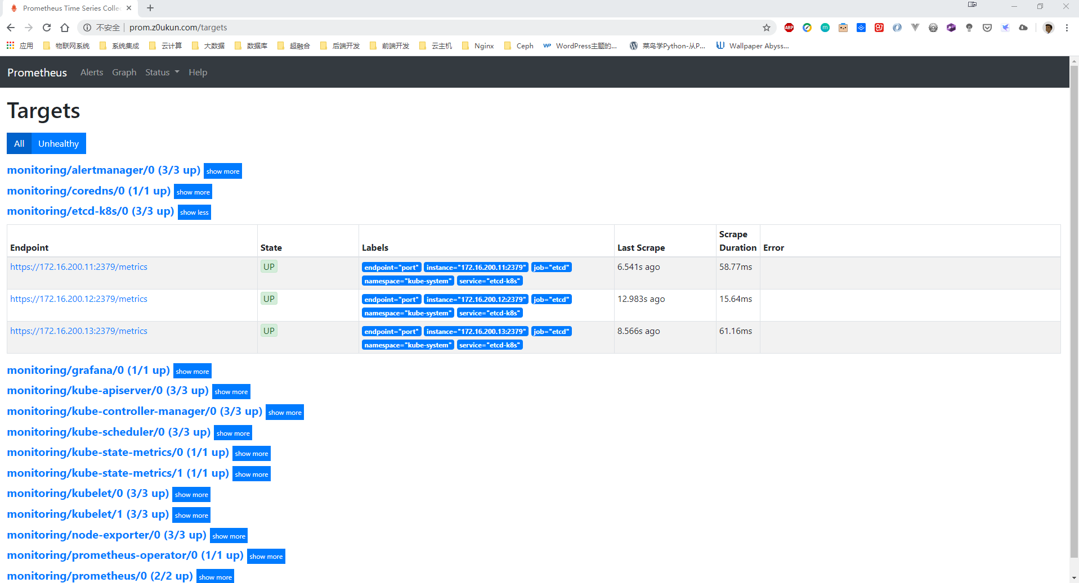Click the Prometheus brand link
Image resolution: width=1079 pixels, height=583 pixels.
[37, 73]
